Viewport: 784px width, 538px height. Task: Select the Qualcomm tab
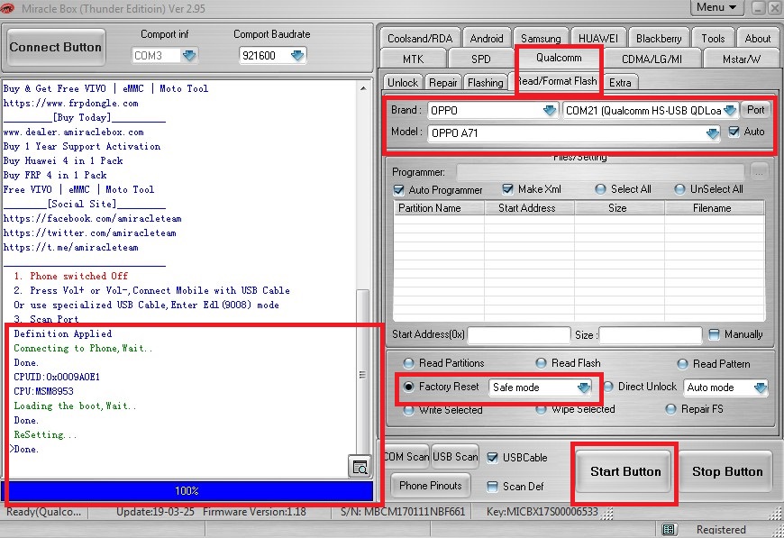pos(559,58)
